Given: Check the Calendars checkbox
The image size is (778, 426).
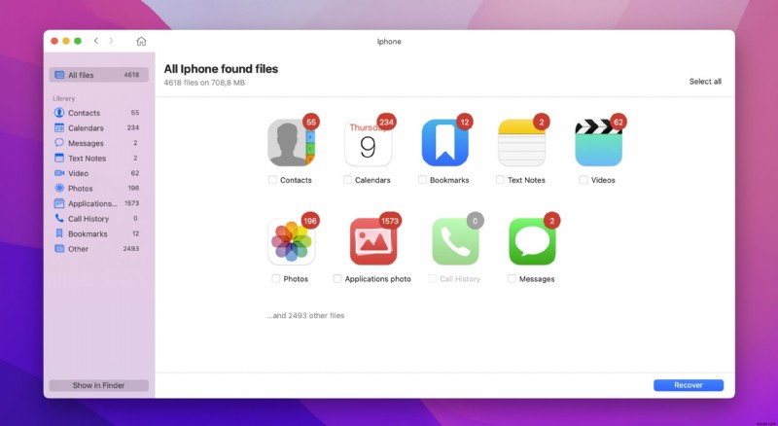Looking at the screenshot, I should pos(347,180).
